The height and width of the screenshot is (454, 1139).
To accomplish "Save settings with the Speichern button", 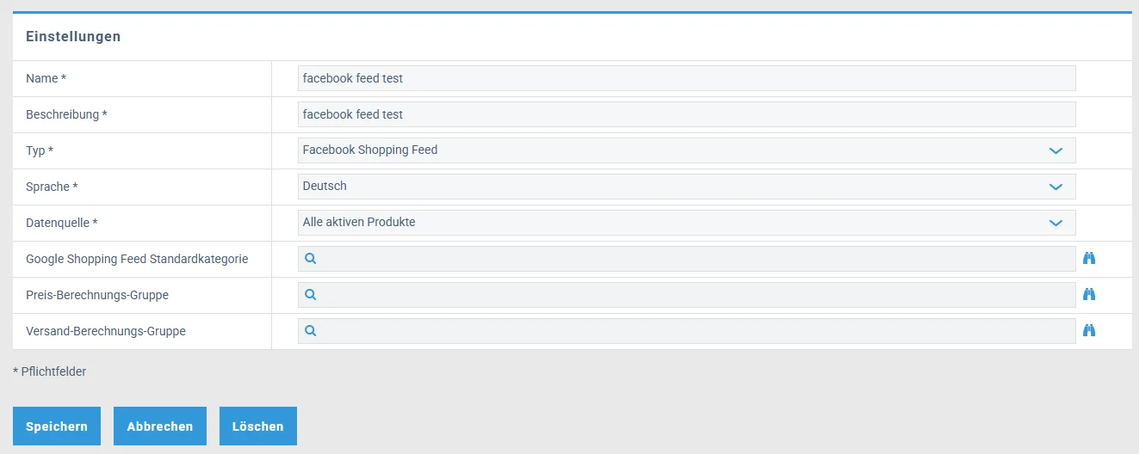I will point(57,426).
